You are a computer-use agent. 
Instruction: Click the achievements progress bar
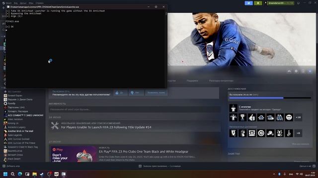tap(270, 98)
